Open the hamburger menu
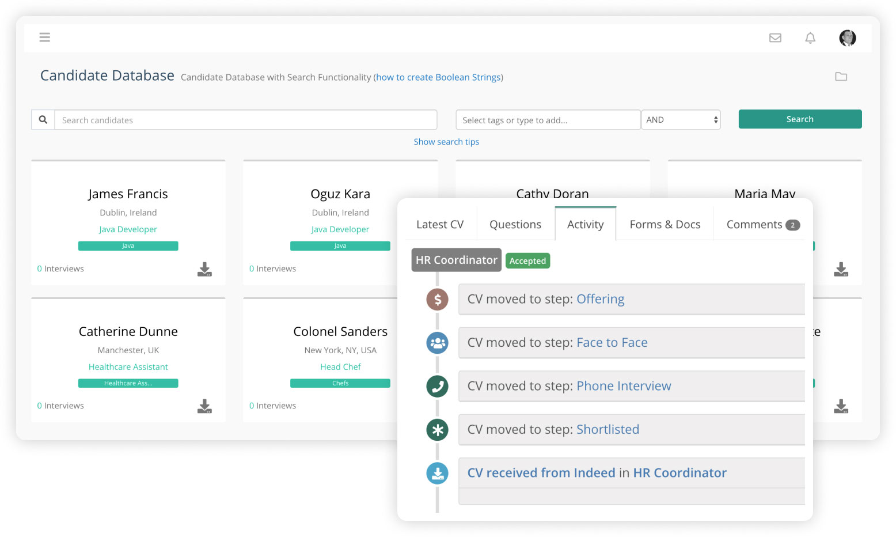896x537 pixels. 44,37
